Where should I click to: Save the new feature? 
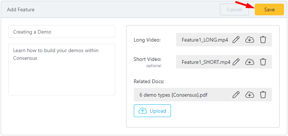click(x=269, y=9)
